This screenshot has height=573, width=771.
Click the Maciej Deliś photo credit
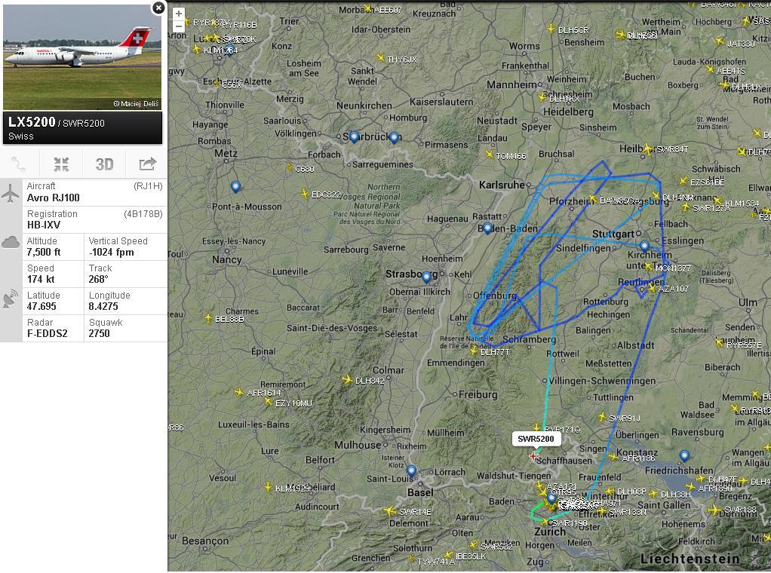(137, 104)
